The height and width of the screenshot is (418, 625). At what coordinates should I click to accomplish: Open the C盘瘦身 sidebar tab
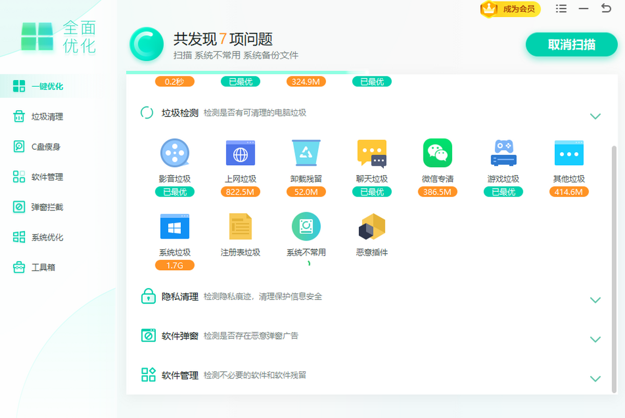(x=46, y=147)
